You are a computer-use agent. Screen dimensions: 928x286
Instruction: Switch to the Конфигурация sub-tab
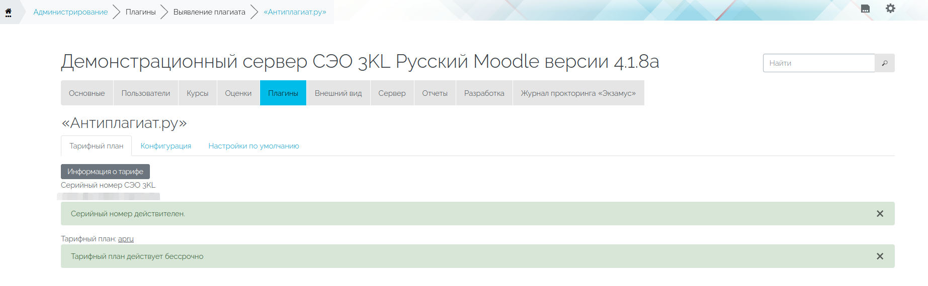166,146
